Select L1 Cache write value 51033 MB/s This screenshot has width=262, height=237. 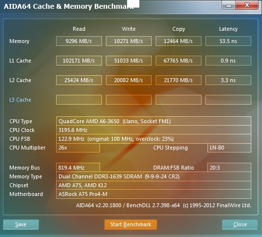[x=129, y=61]
